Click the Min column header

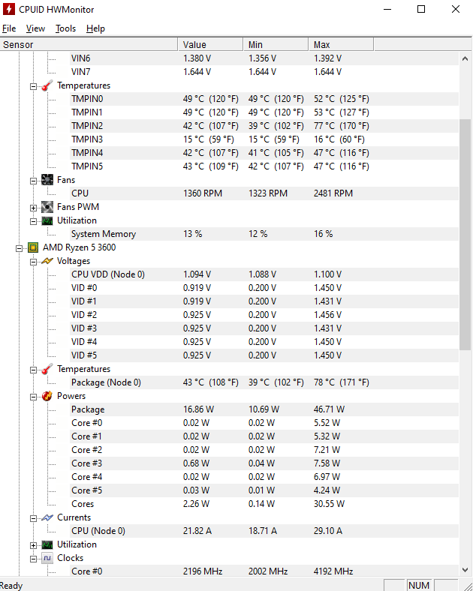click(276, 44)
